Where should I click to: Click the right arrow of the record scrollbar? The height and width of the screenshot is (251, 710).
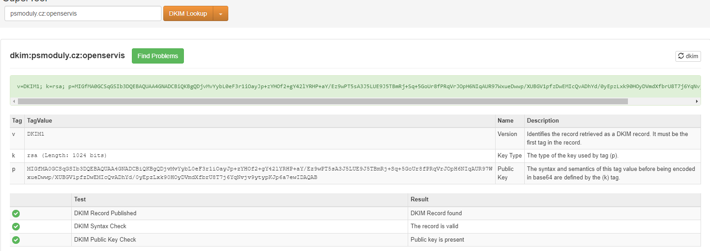pyautogui.click(x=697, y=102)
